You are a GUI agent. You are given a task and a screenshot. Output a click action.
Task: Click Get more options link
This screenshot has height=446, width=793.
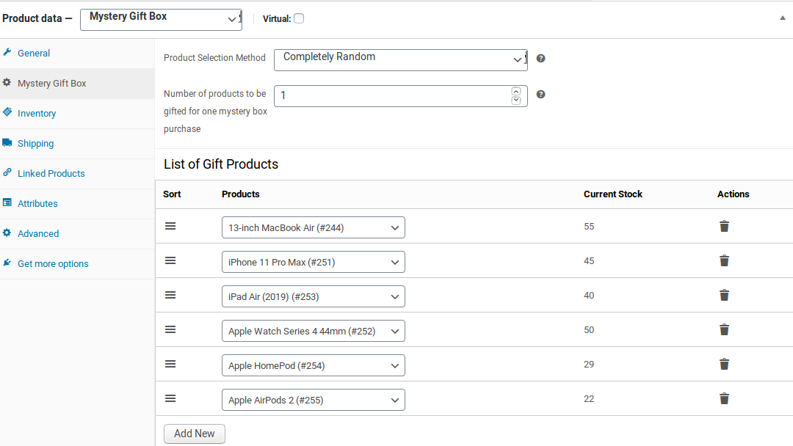53,263
